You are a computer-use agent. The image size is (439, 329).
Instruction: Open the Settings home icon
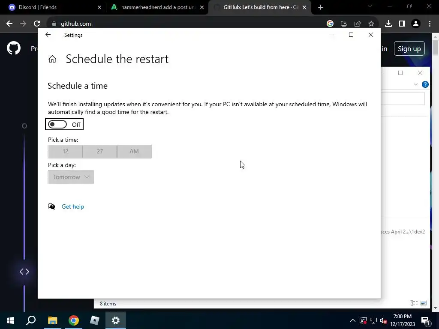click(52, 59)
